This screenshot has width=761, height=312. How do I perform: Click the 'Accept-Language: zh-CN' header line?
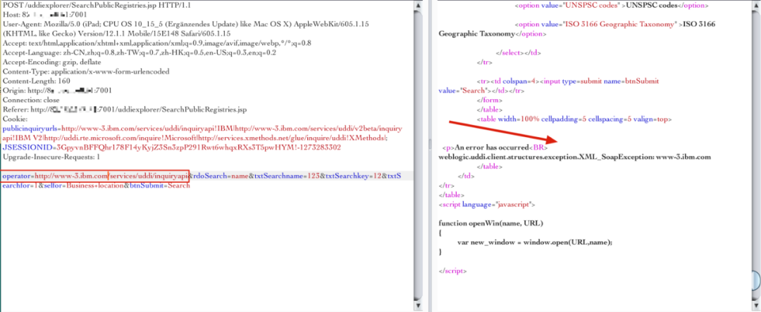pyautogui.click(x=140, y=53)
